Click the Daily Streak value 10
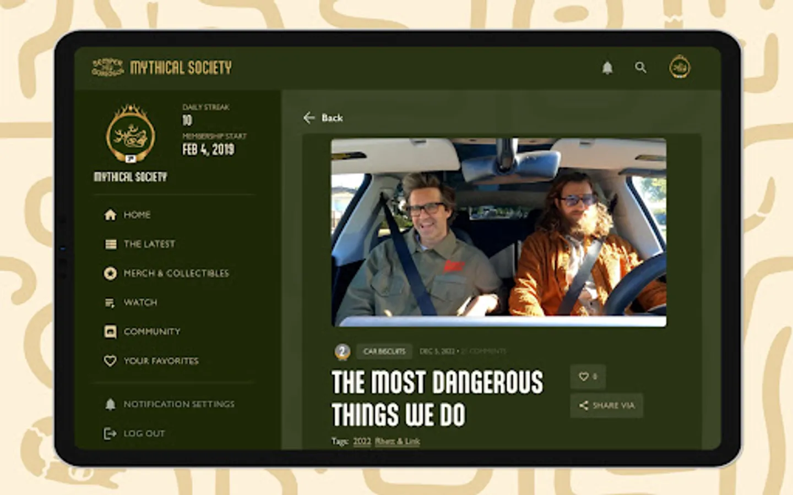The height and width of the screenshot is (495, 793). point(187,120)
